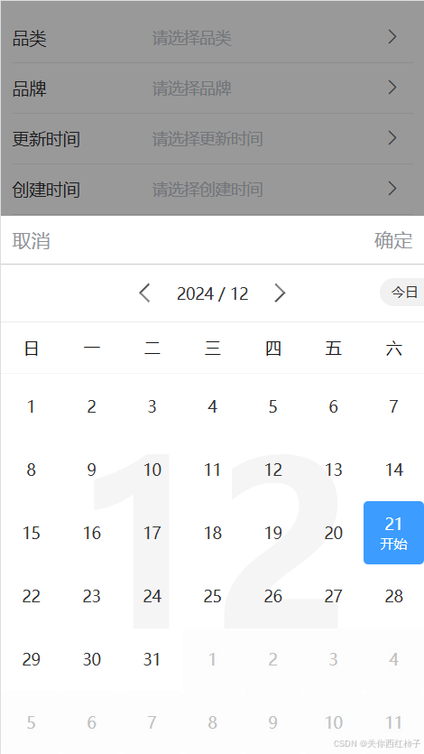Expand the 创建时间 picker chevron
Screen dimensions: 424x754
[392, 189]
